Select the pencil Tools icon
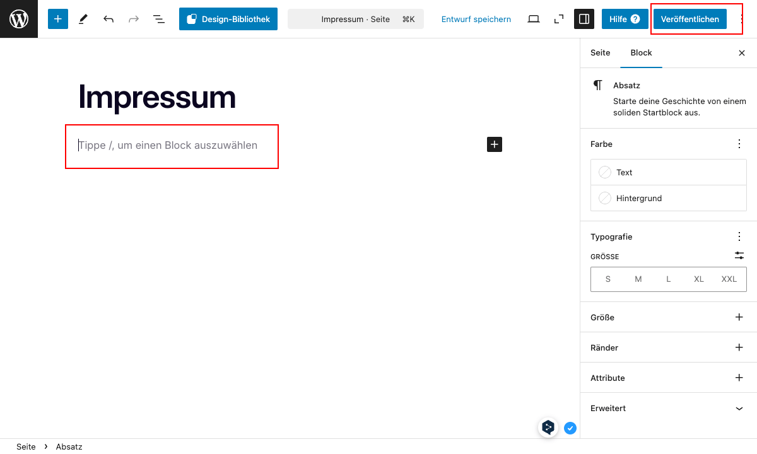Image resolution: width=757 pixels, height=454 pixels. [83, 19]
